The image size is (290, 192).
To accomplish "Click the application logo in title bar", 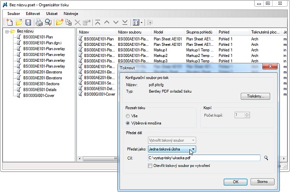I will 5,5.
